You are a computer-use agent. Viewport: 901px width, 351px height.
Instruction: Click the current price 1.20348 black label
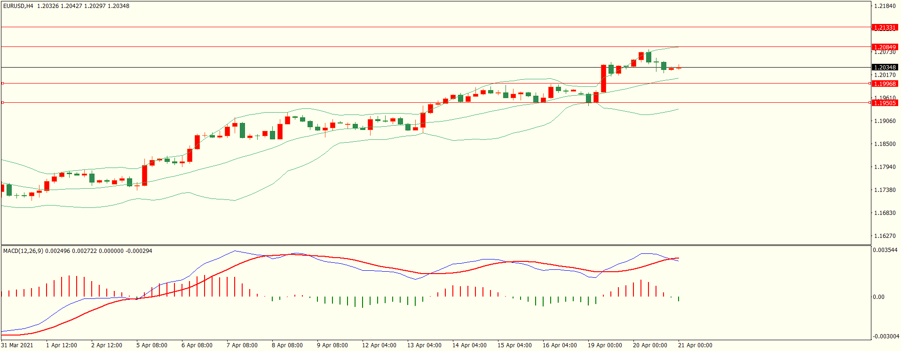click(x=885, y=68)
